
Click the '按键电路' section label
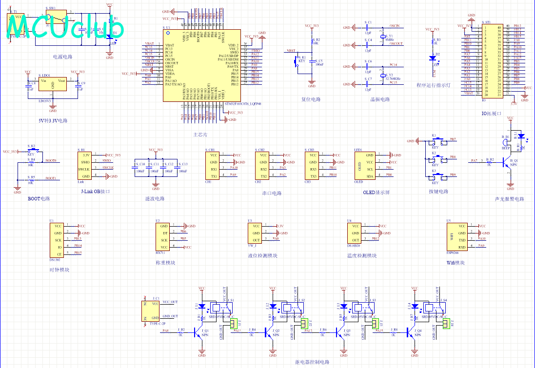pos(439,192)
